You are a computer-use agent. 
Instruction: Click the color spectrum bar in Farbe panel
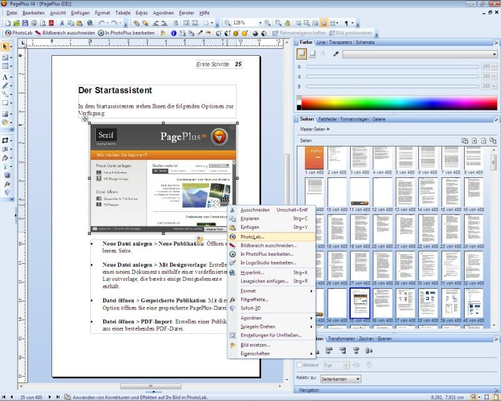(x=399, y=103)
